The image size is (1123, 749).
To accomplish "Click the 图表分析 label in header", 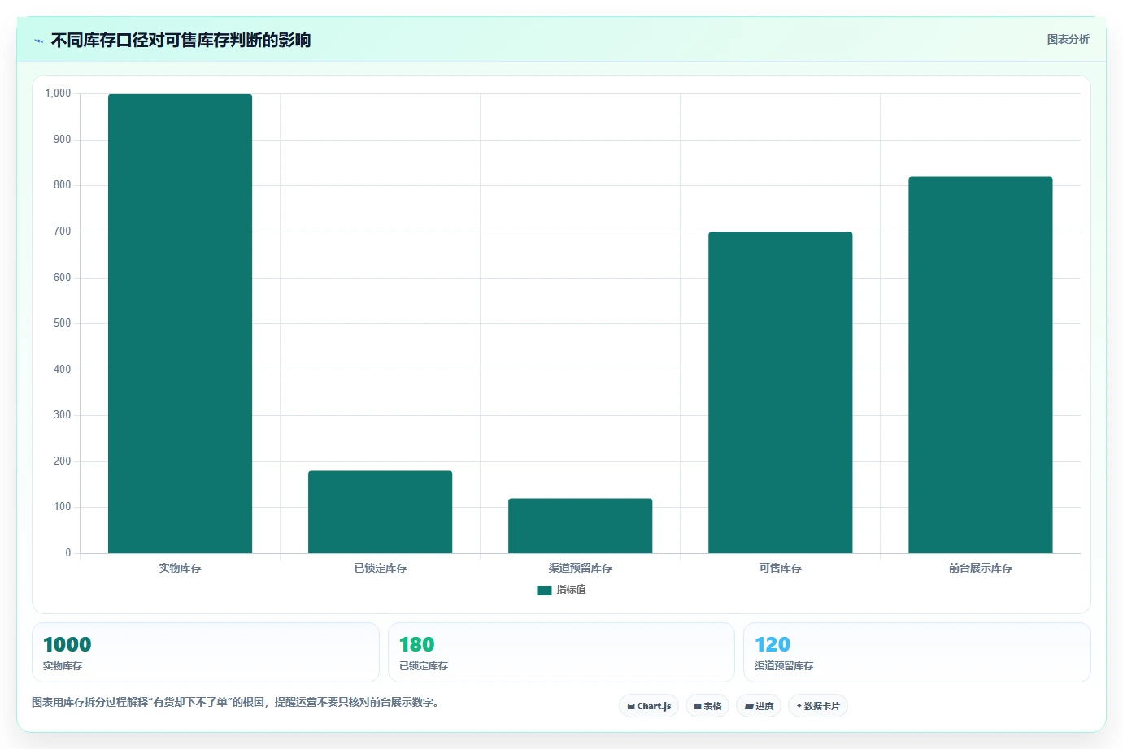I will coord(1068,39).
